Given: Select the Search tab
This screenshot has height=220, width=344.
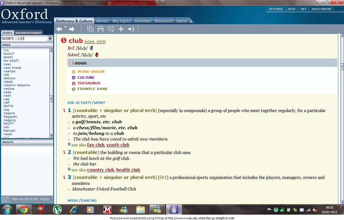Looking at the screenshot, I should [7, 33].
